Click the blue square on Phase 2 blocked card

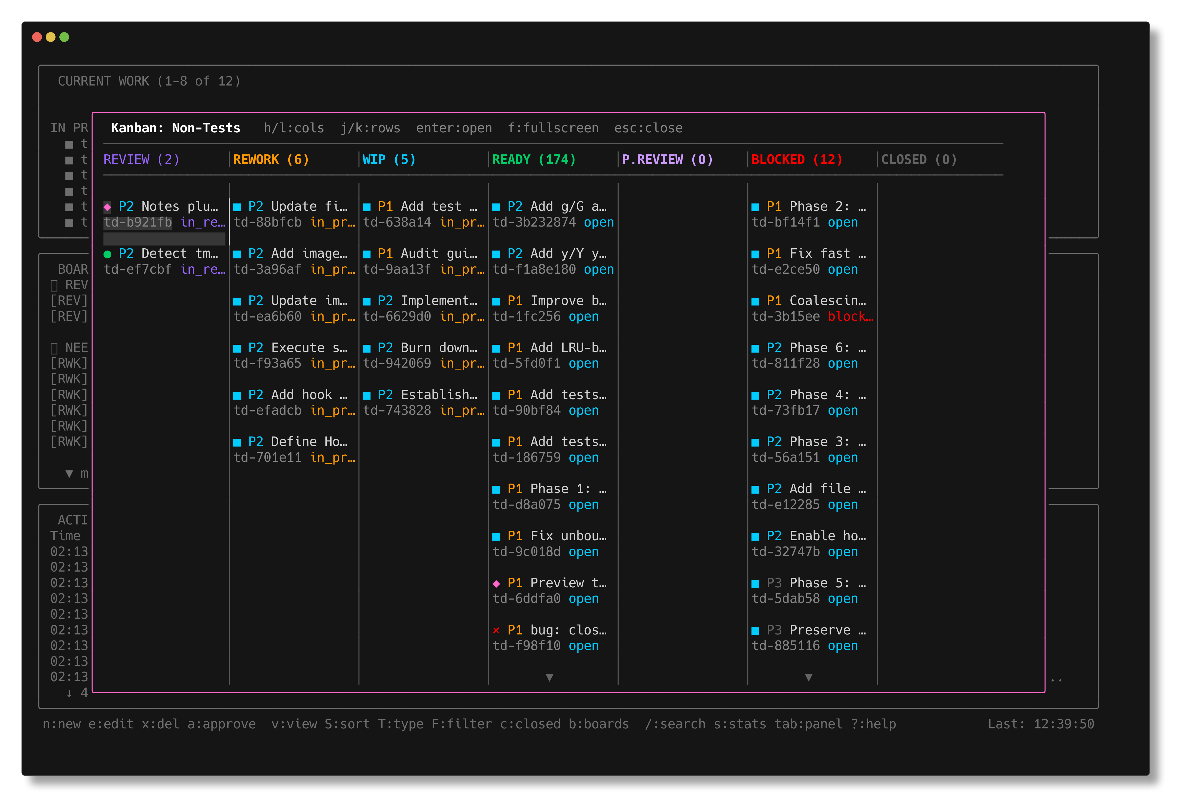[756, 206]
